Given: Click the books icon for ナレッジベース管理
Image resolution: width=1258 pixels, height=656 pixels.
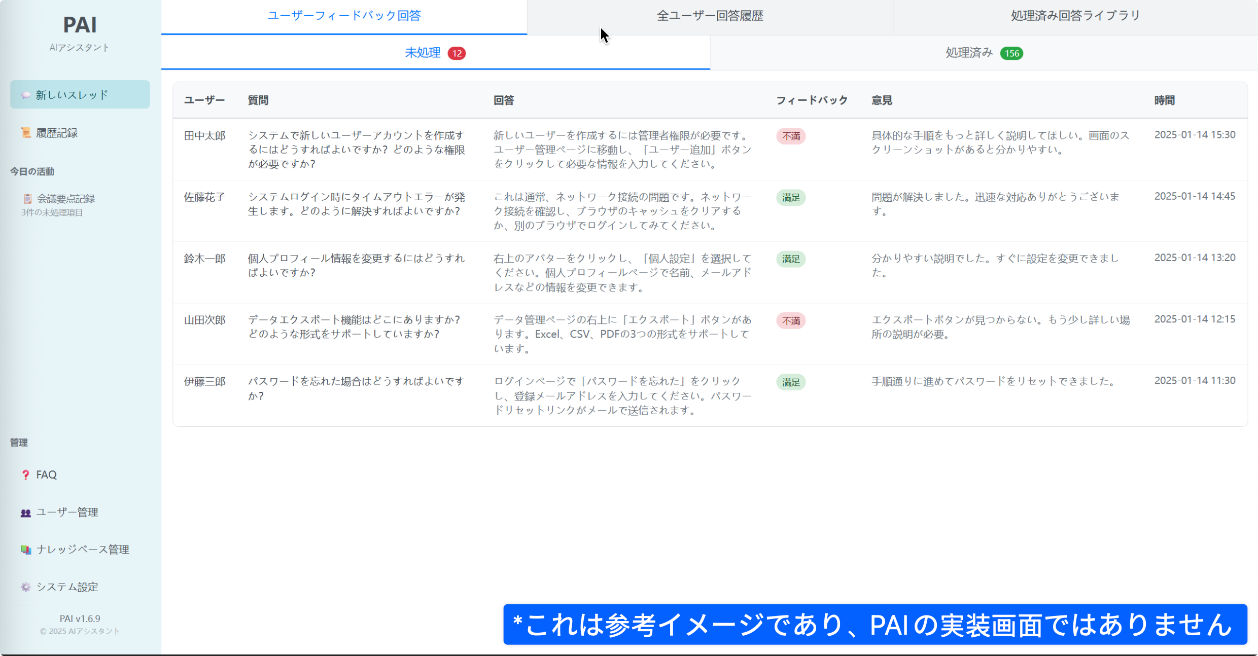Looking at the screenshot, I should (25, 550).
